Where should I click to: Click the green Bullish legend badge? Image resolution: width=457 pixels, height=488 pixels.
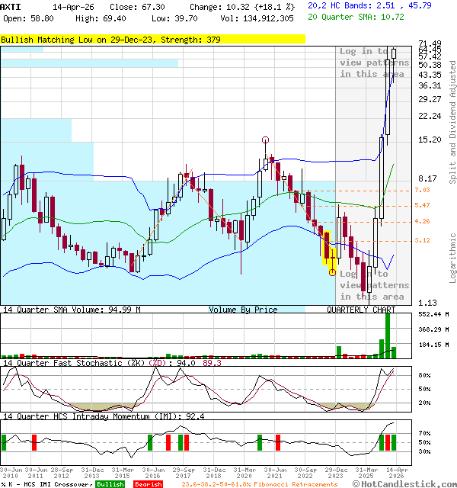click(110, 484)
